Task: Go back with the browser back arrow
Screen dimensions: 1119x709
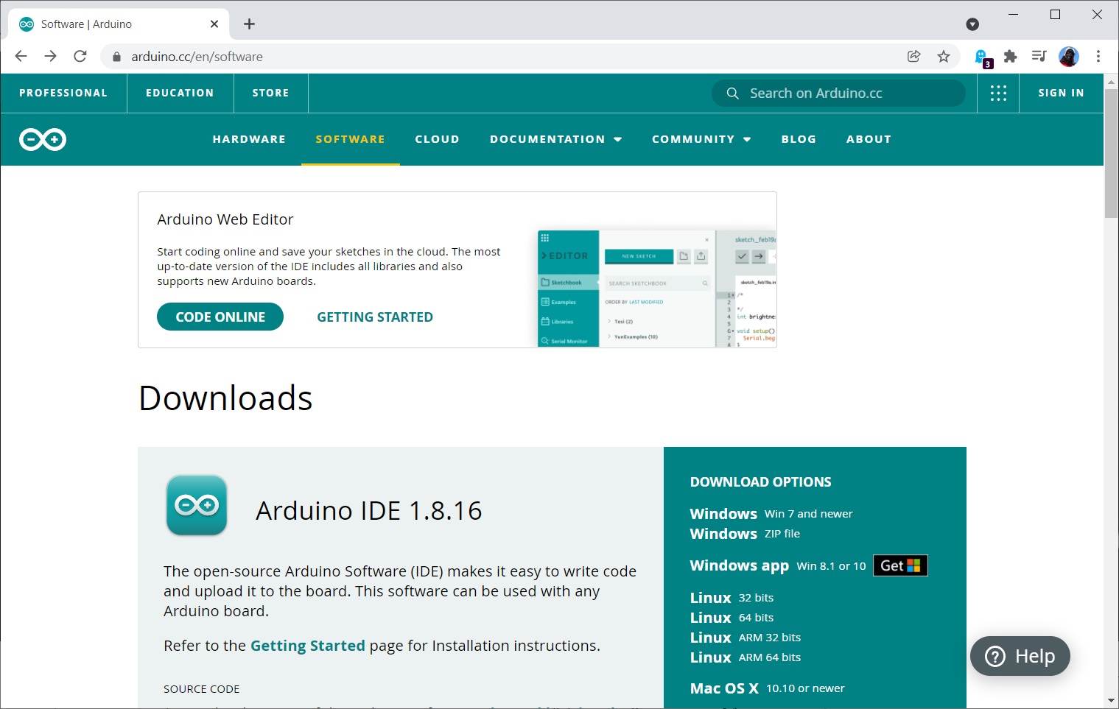Action: (x=21, y=56)
